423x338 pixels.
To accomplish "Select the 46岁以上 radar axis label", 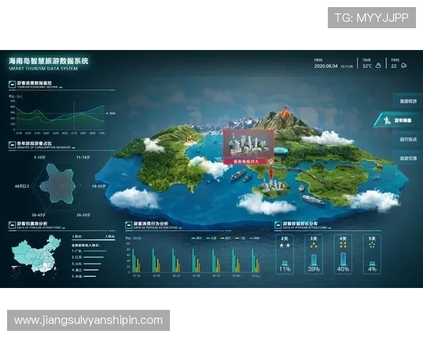I will click(x=22, y=186).
